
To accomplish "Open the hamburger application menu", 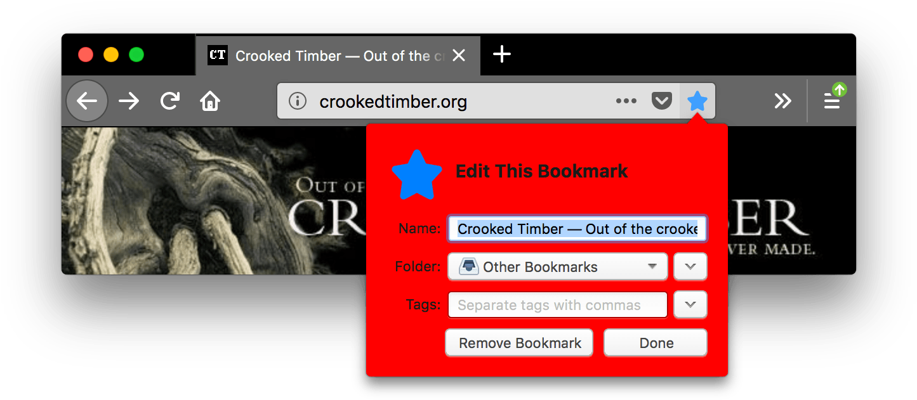I will 832,101.
